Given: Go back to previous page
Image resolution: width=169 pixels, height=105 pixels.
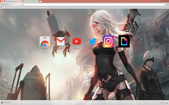Looking at the screenshot, I should tap(2, 5).
